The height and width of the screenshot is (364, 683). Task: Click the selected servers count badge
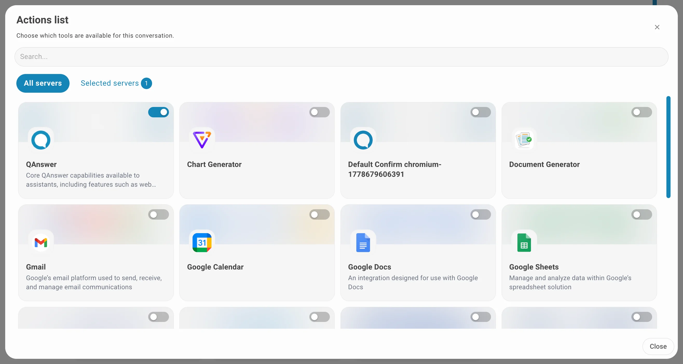pos(146,83)
